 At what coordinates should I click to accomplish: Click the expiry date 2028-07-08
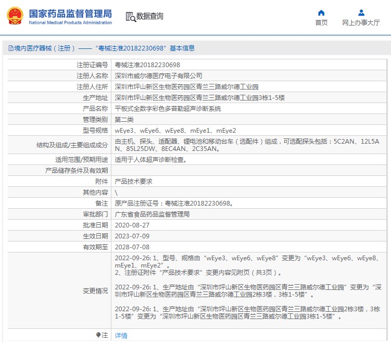132,247
